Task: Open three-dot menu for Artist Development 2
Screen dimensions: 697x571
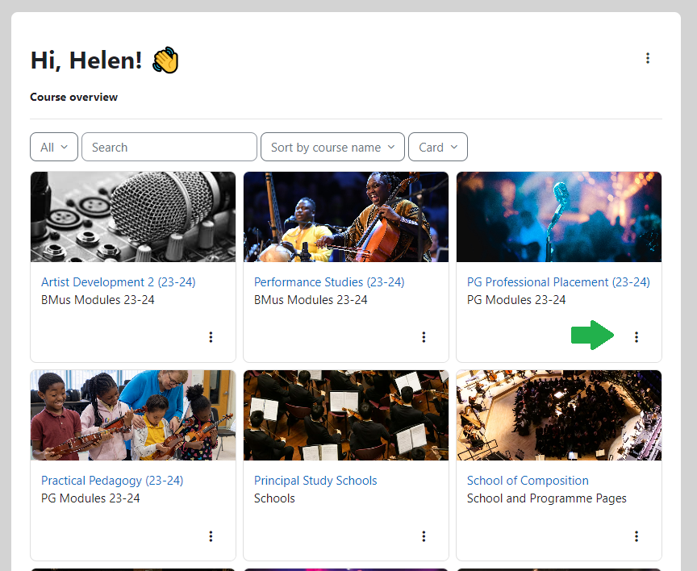Action: 211,337
